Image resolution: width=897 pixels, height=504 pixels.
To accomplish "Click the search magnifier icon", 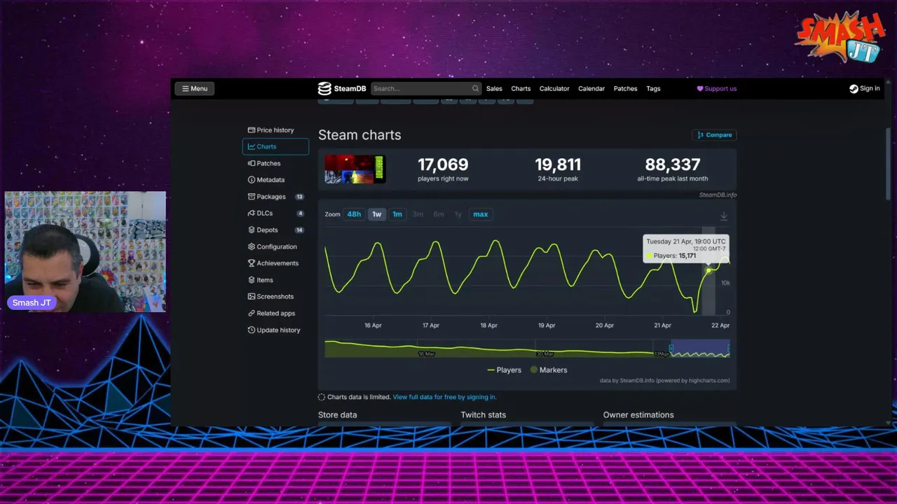I will (475, 88).
